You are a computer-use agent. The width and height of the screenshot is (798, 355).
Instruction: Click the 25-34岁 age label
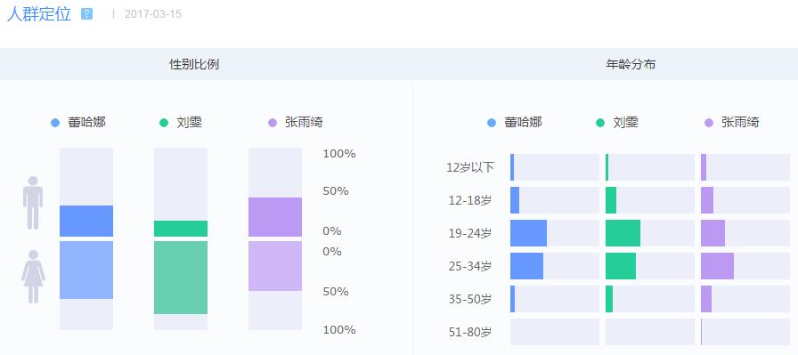[470, 267]
